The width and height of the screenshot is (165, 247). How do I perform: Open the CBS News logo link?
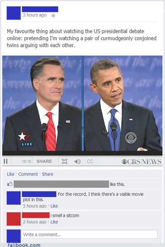[142, 161]
